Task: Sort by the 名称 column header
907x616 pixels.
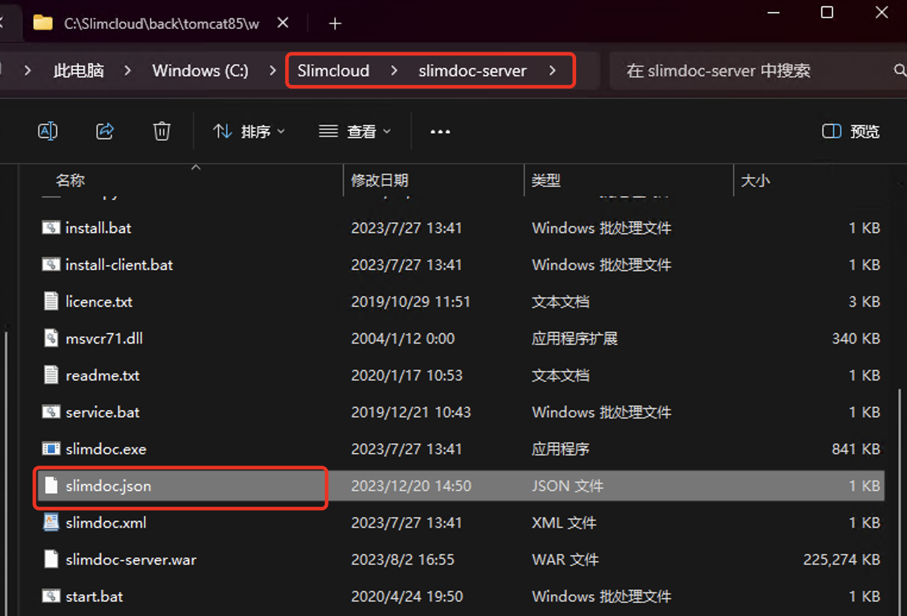Action: pyautogui.click(x=70, y=180)
